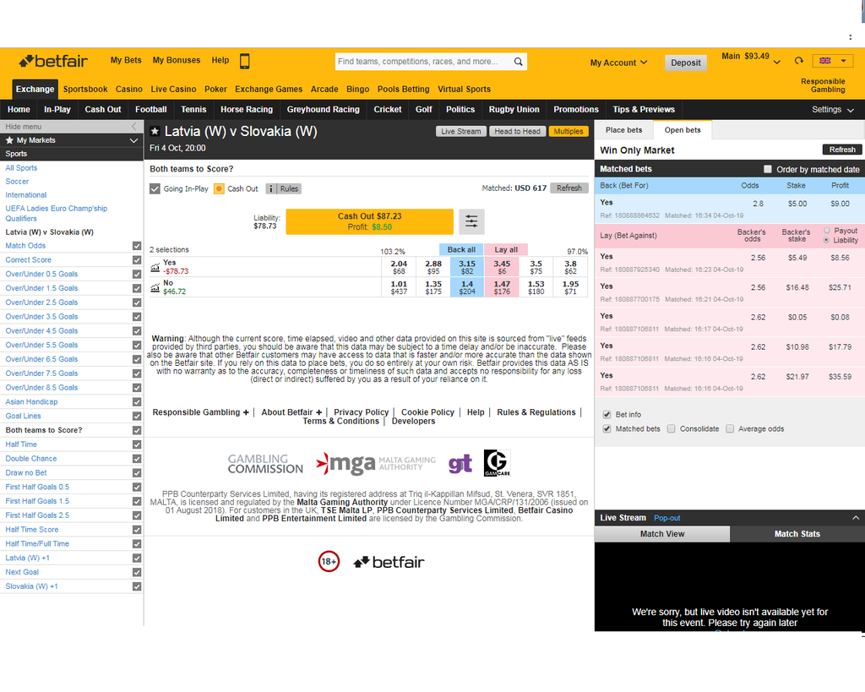865x692 pixels.
Task: Select the 1.47 lay price for No
Action: point(502,287)
